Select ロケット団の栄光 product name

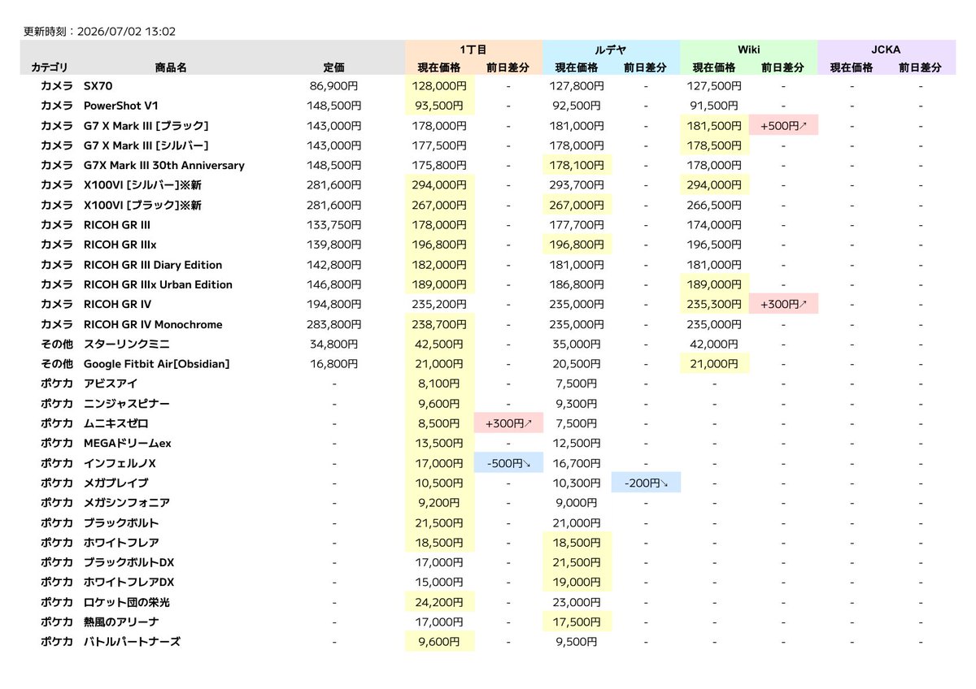[127, 603]
